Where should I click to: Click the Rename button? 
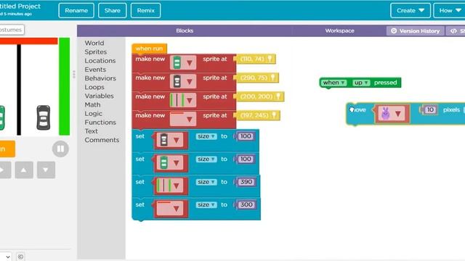(x=76, y=11)
